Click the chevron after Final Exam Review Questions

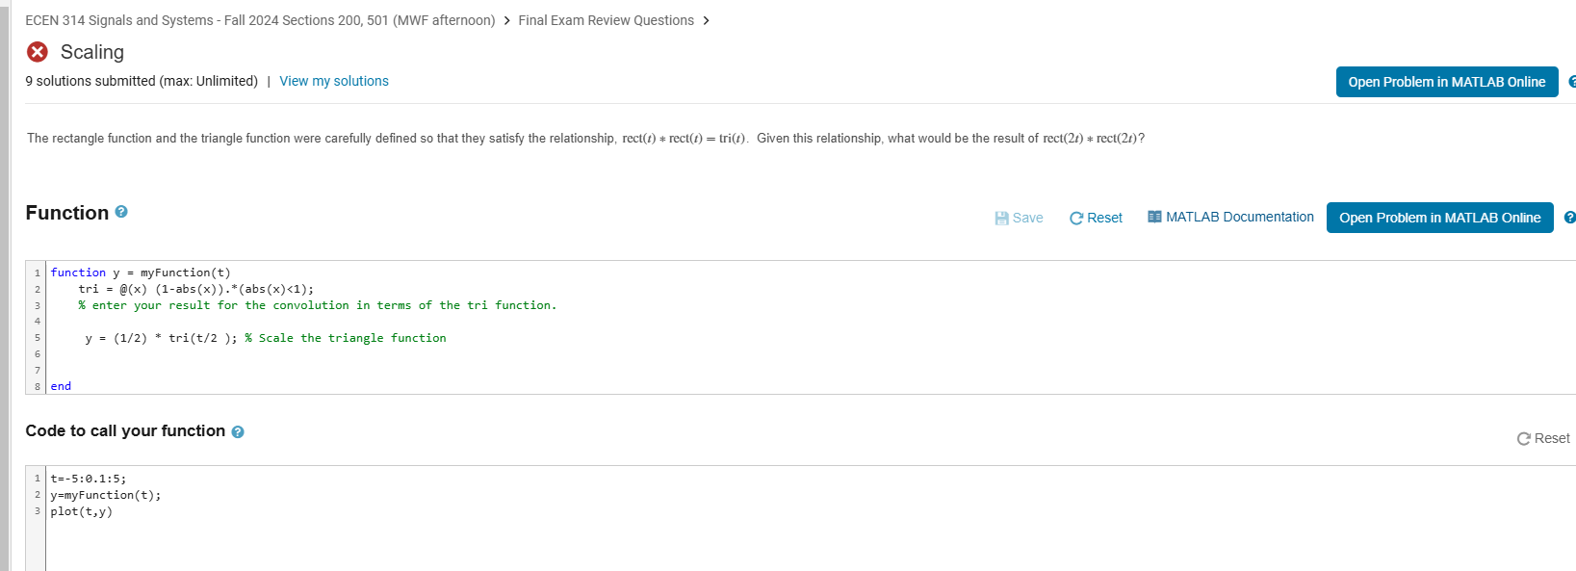tap(706, 20)
